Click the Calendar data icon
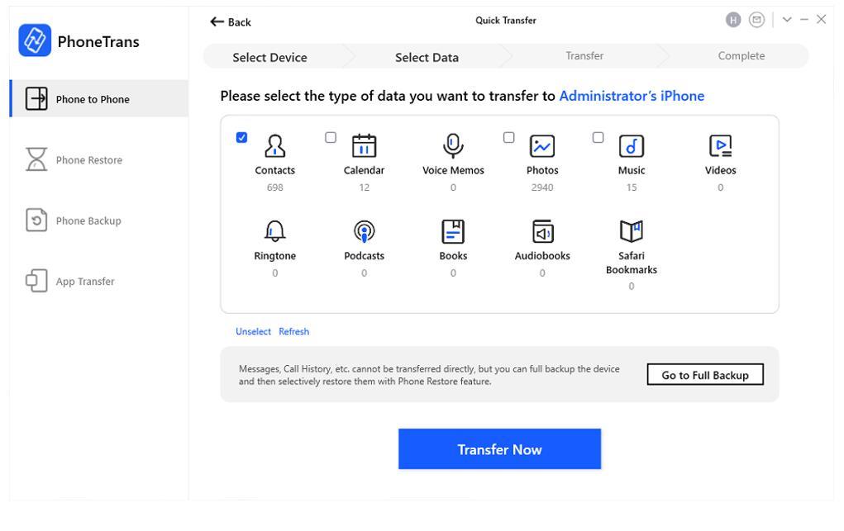This screenshot has height=531, width=844. click(x=364, y=146)
